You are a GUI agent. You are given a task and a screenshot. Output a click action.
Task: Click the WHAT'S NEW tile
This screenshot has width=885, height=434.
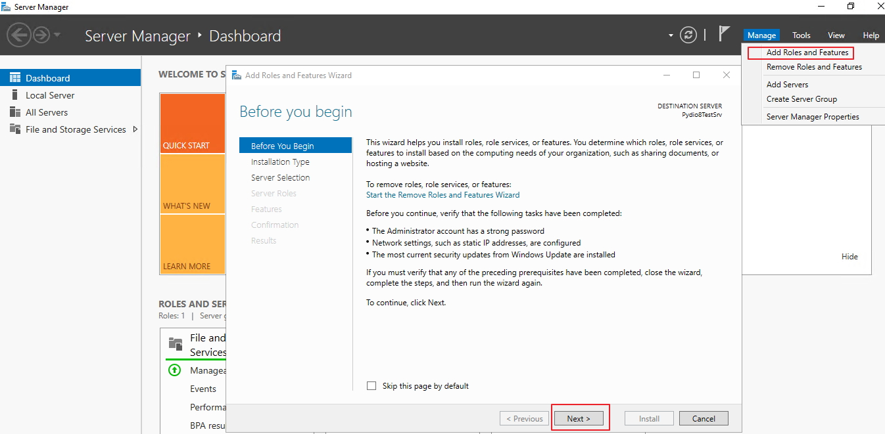coord(192,184)
